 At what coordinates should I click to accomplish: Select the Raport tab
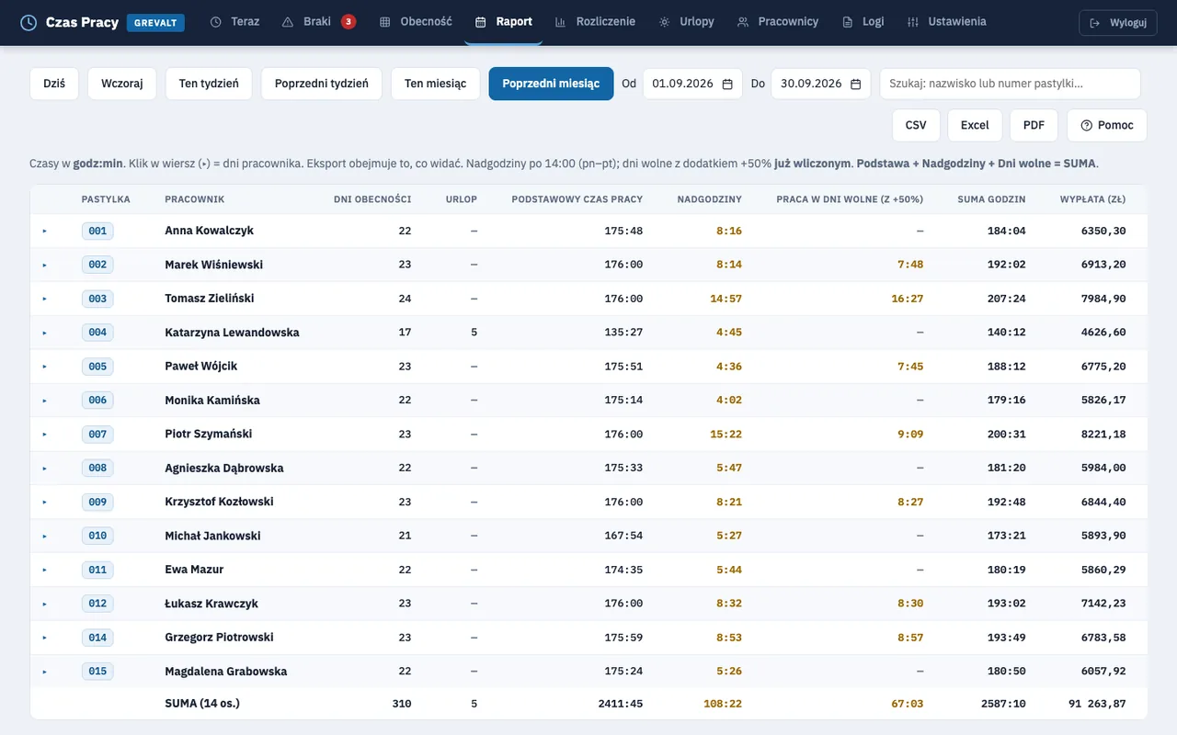[x=504, y=22]
